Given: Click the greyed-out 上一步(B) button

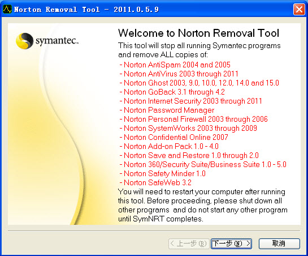Looking at the screenshot, I should click(189, 244).
